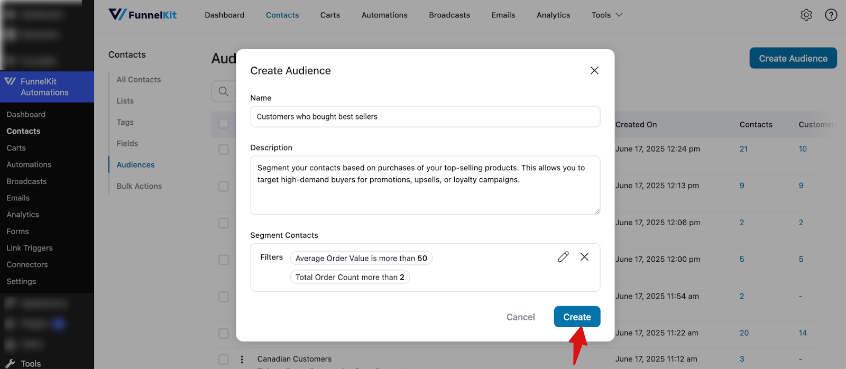Open Dashboard in top navigation
846x369 pixels.
click(225, 15)
